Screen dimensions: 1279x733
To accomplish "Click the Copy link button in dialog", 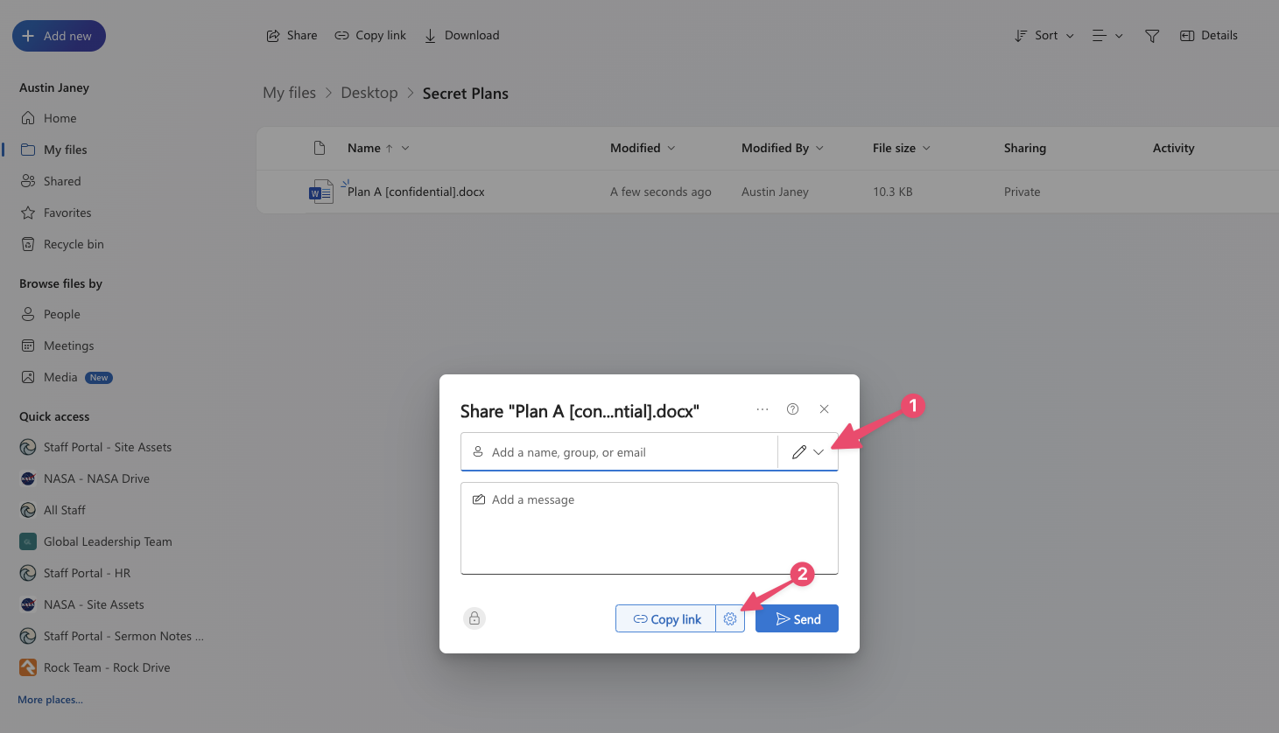I will [x=666, y=619].
